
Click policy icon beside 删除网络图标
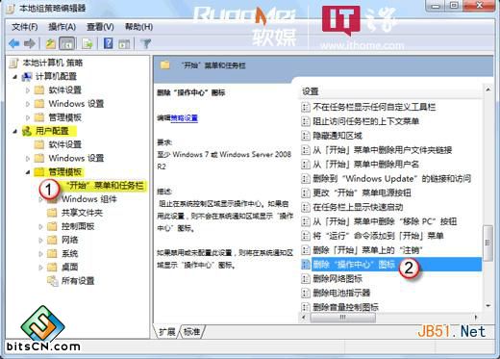pos(306,278)
